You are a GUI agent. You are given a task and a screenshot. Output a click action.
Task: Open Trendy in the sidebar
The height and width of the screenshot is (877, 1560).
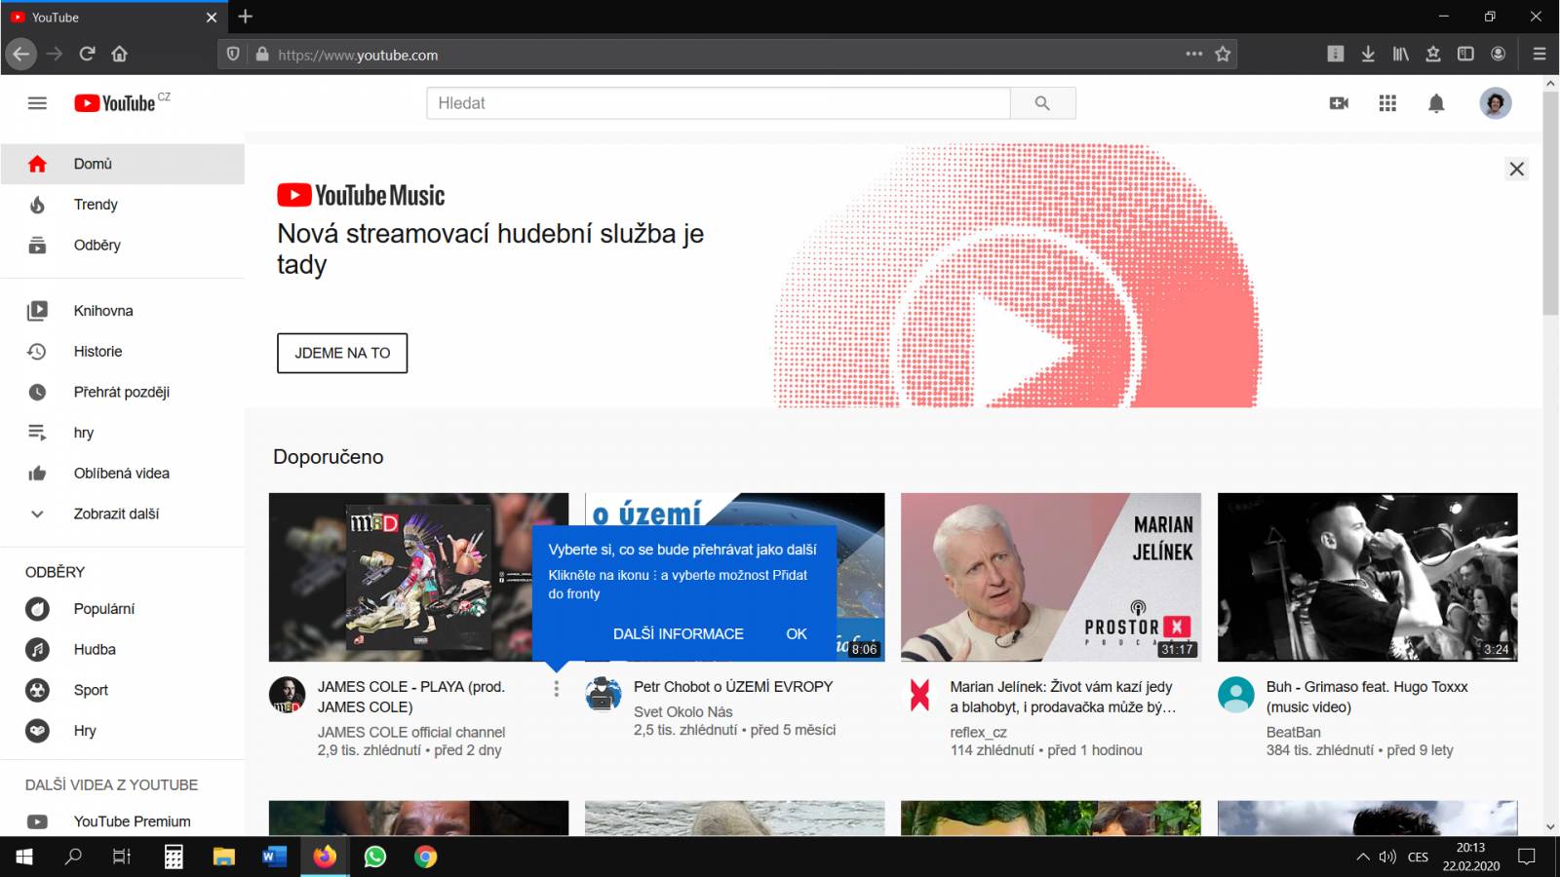click(122, 205)
